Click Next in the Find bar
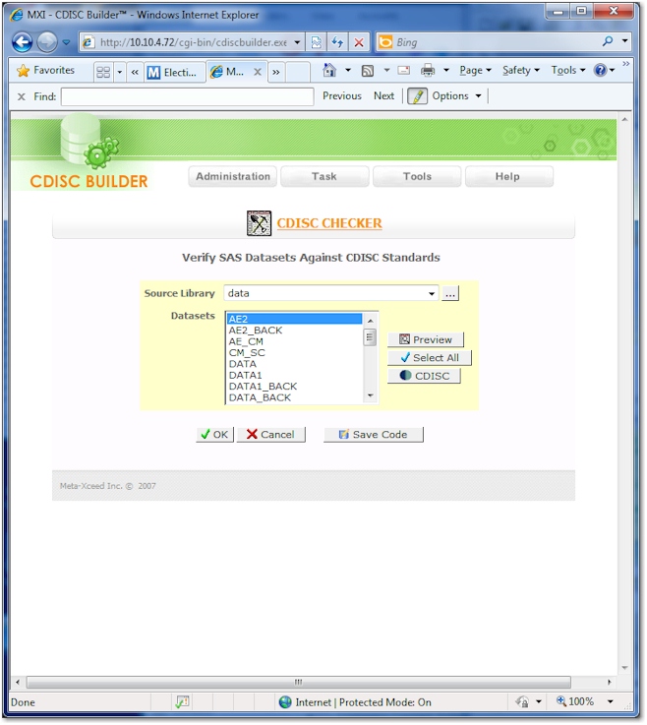 click(384, 95)
